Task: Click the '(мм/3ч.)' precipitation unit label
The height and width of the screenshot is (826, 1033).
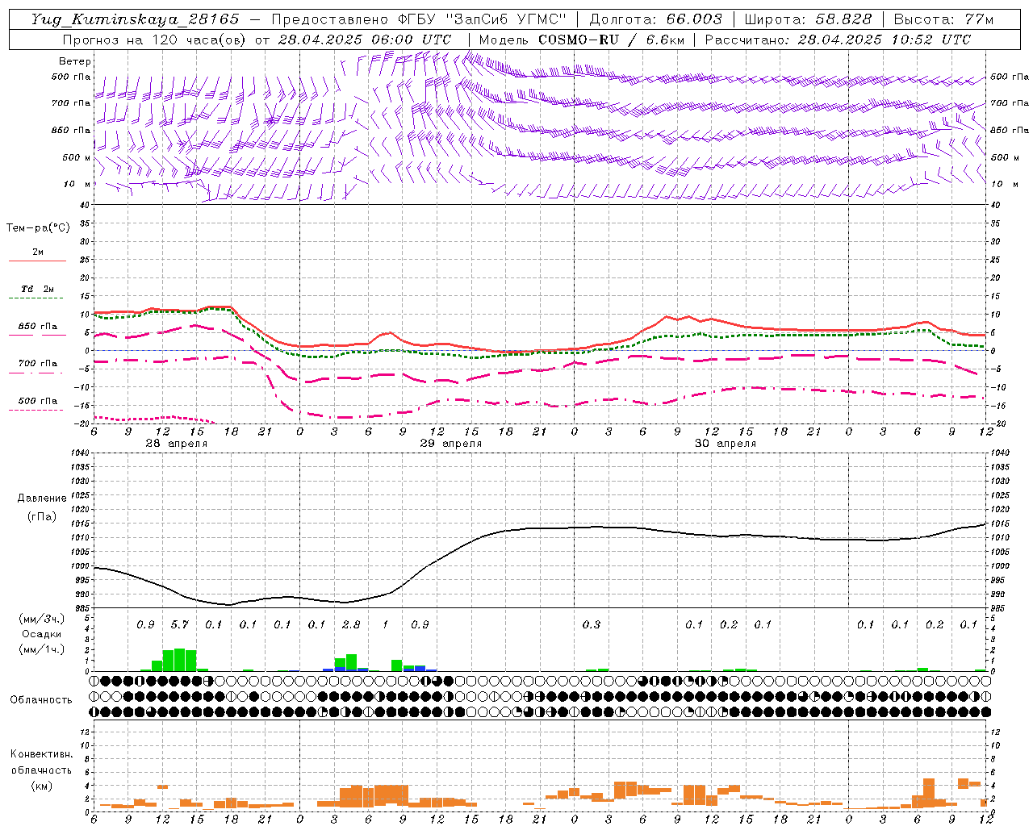Action: coord(40,619)
